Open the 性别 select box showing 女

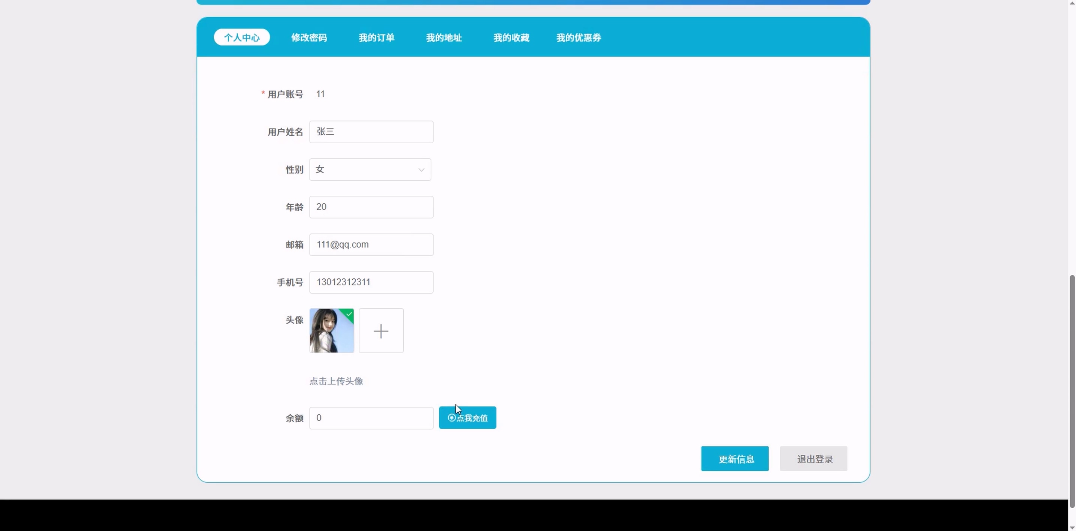364,169
